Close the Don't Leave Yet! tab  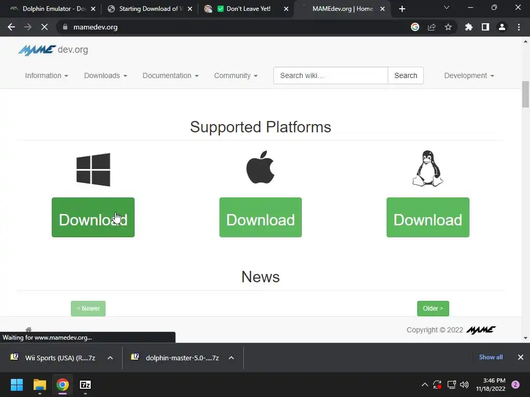click(286, 9)
